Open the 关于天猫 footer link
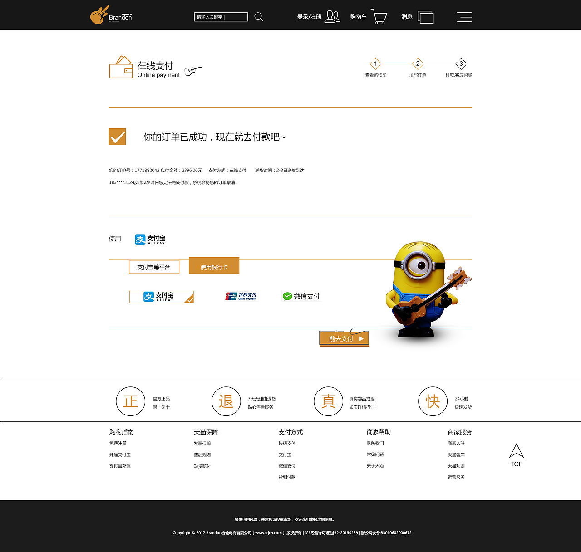581x552 pixels. coord(375,465)
